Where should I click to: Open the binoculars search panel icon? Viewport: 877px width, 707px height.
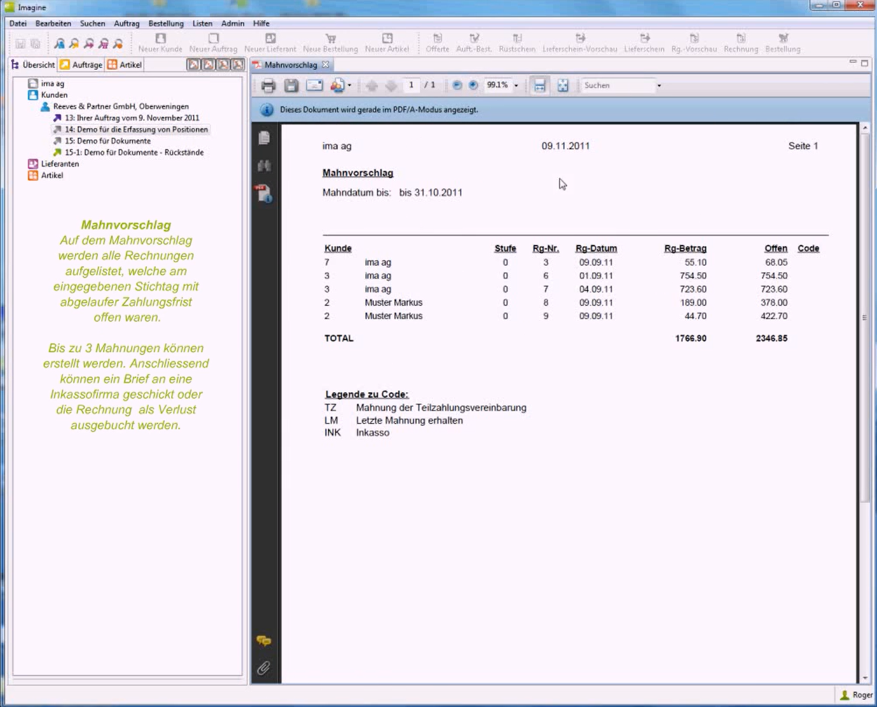pos(264,165)
